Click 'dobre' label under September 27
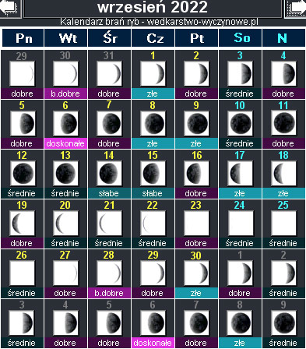Screen dimensions: 306x349 [65, 293]
